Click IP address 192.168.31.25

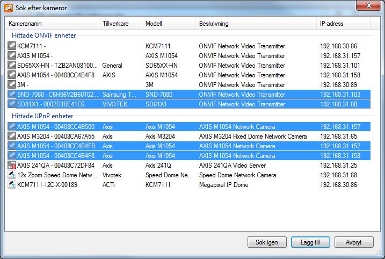[339, 166]
